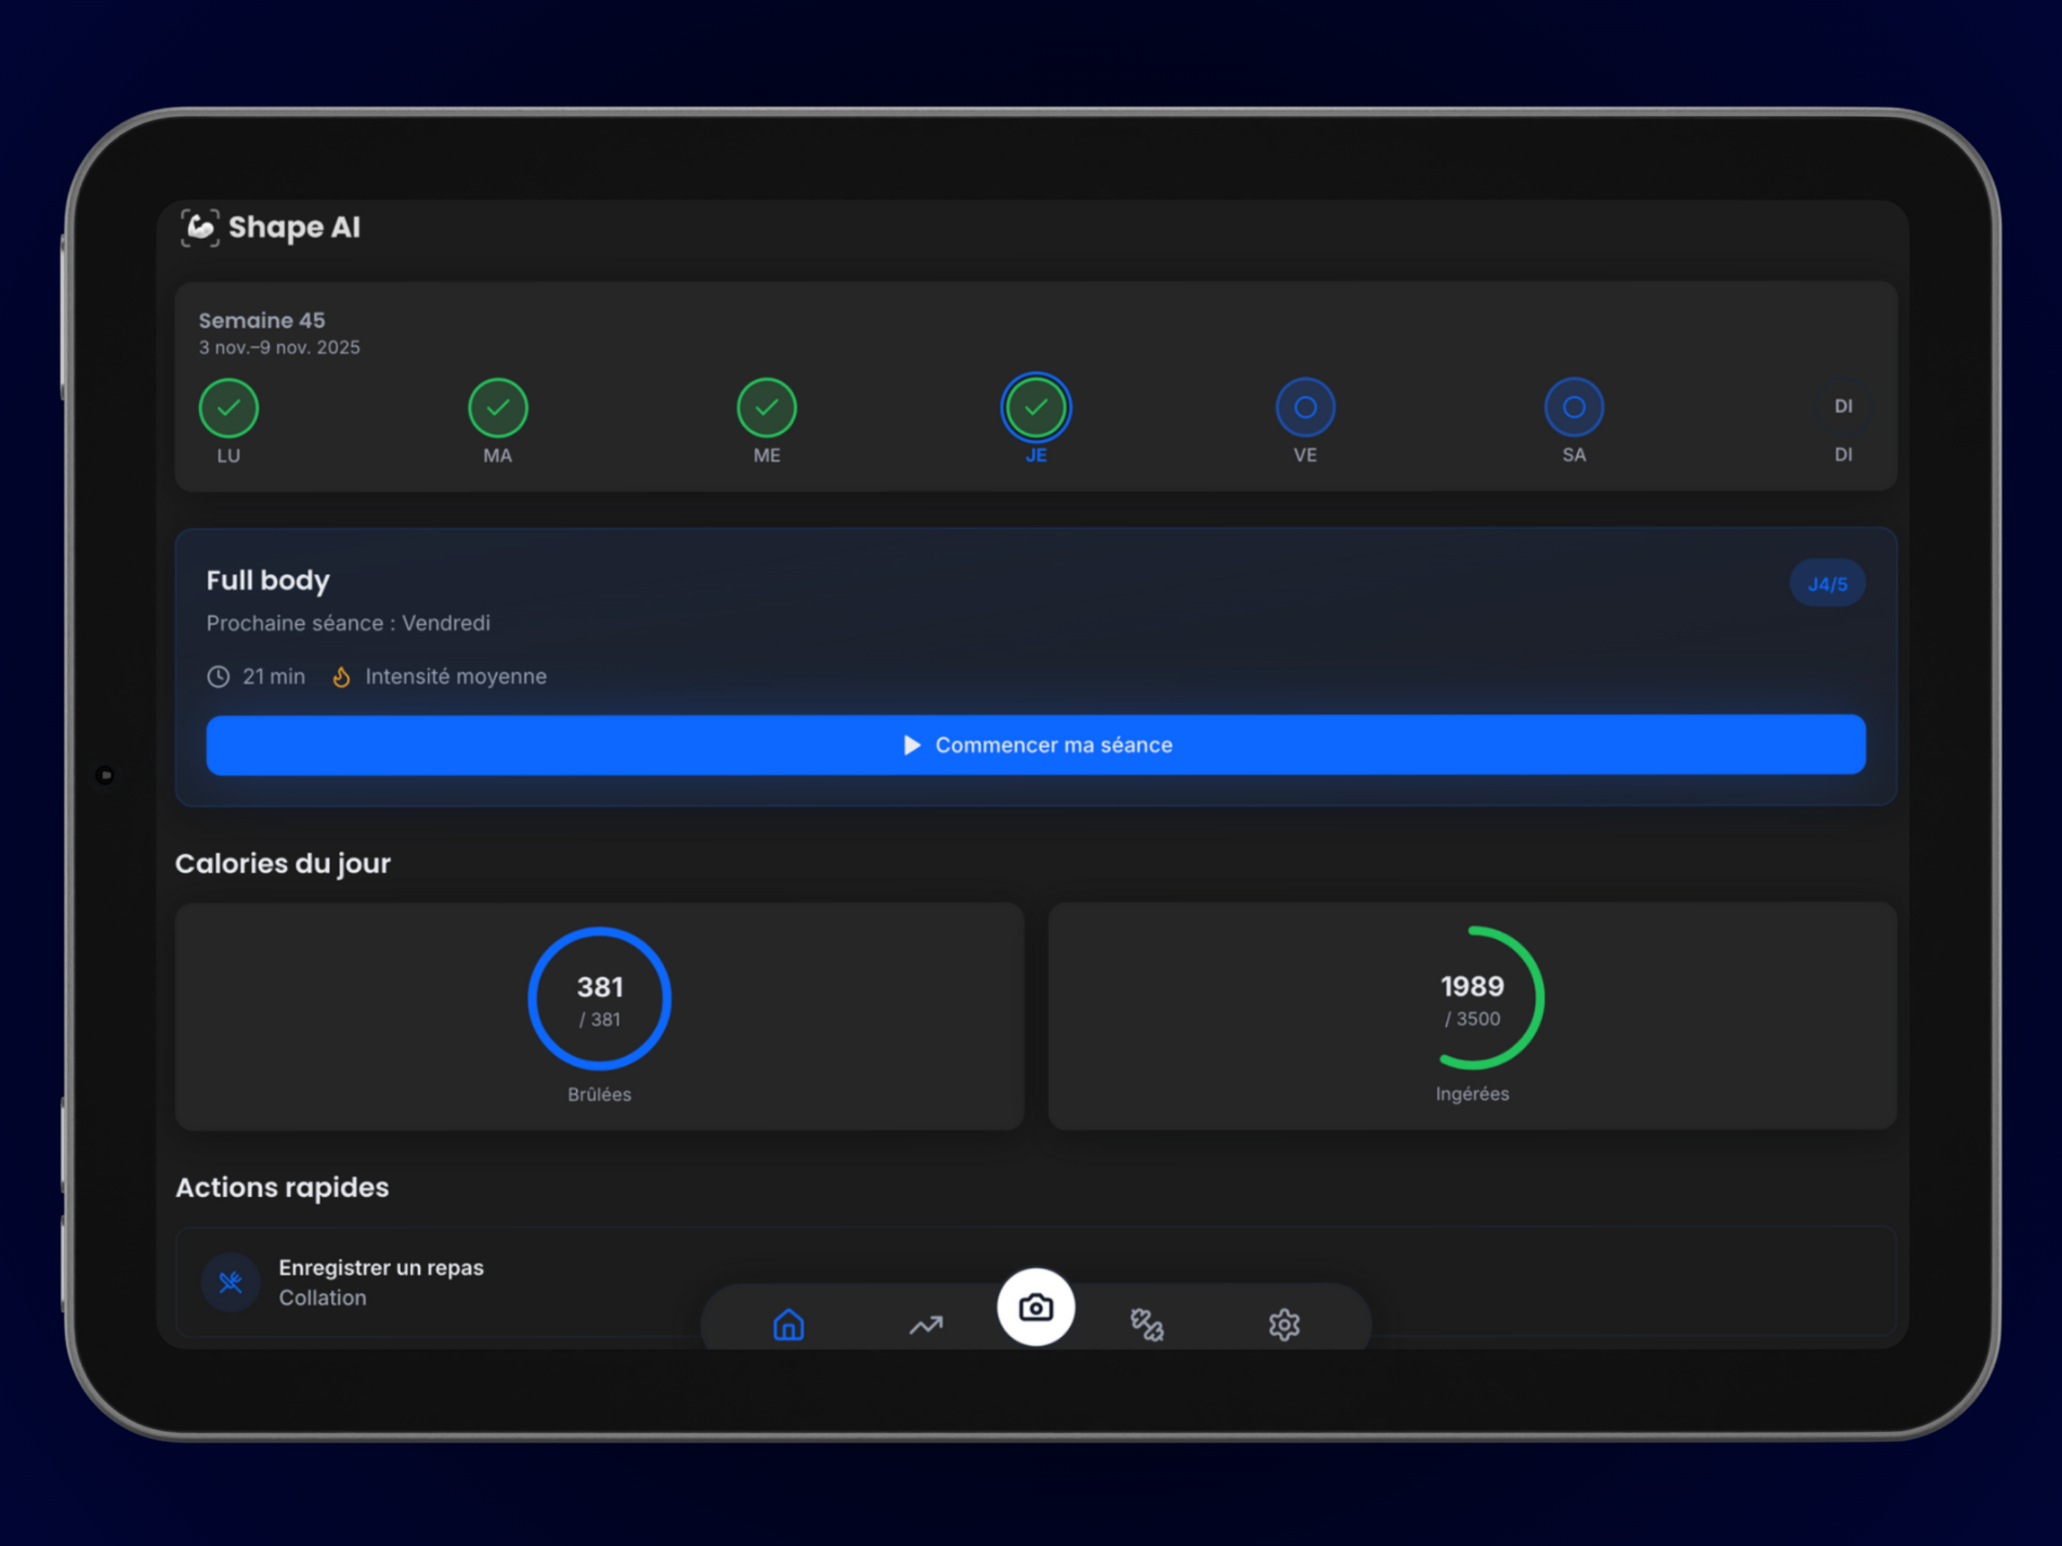Select Friday (VE) upcoming day circle
This screenshot has height=1546, width=2062.
1305,407
